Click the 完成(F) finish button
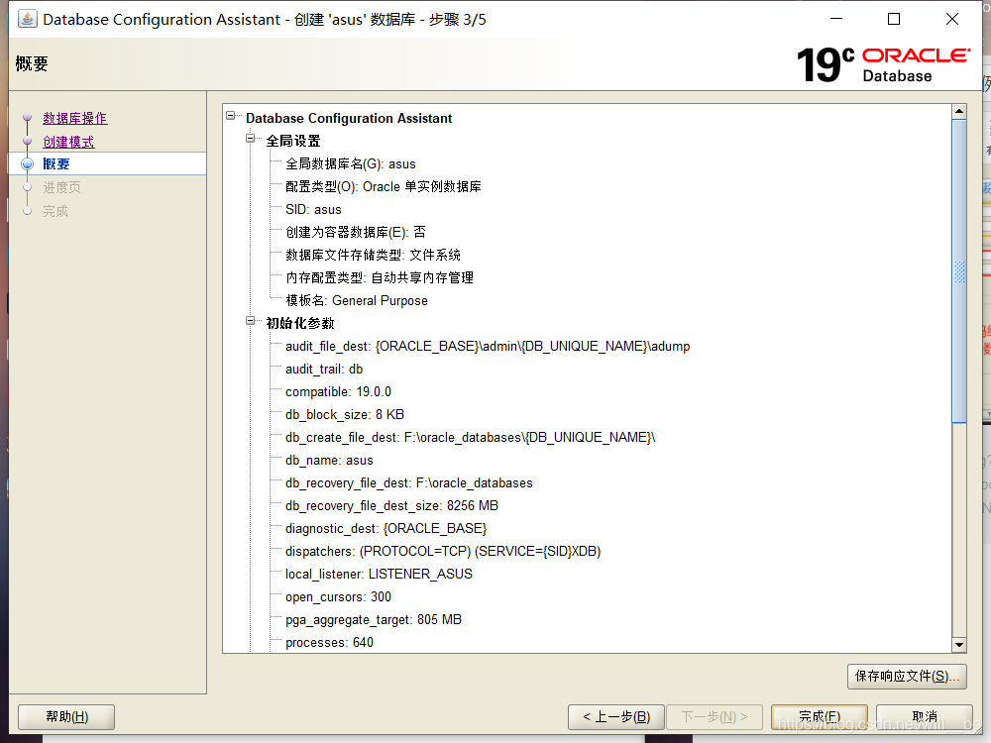 click(x=820, y=717)
